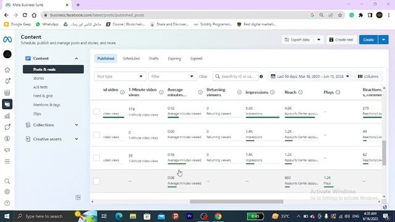The width and height of the screenshot is (395, 222).
Task: Expand the Creative assets section
Action: click(x=77, y=139)
